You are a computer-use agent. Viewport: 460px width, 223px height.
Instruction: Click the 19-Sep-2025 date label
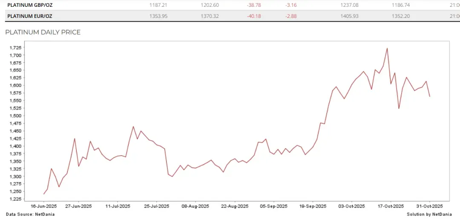click(313, 206)
